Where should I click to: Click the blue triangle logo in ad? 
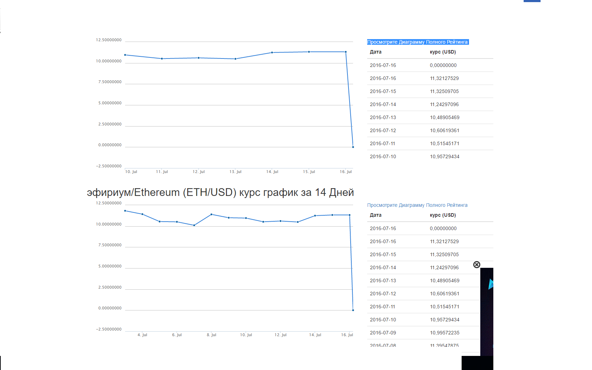(x=491, y=284)
